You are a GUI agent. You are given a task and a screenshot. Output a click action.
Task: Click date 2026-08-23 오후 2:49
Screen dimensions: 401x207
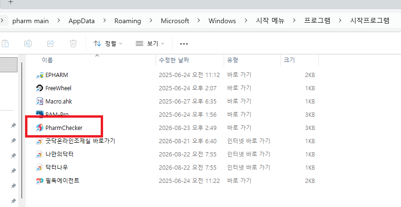point(187,128)
